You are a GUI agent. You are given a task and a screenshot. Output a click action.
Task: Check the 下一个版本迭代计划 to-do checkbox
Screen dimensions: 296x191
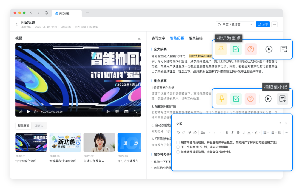pos(178,147)
